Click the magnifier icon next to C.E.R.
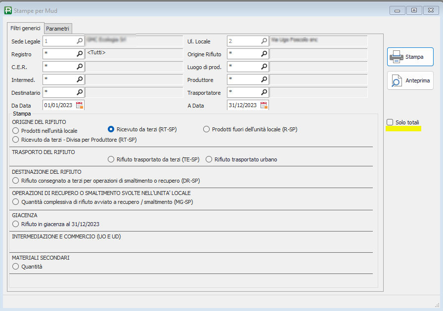The image size is (443, 311). [80, 67]
